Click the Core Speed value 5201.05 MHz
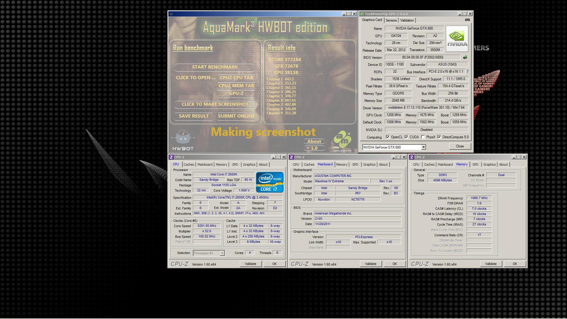The height and width of the screenshot is (319, 567). [x=207, y=226]
